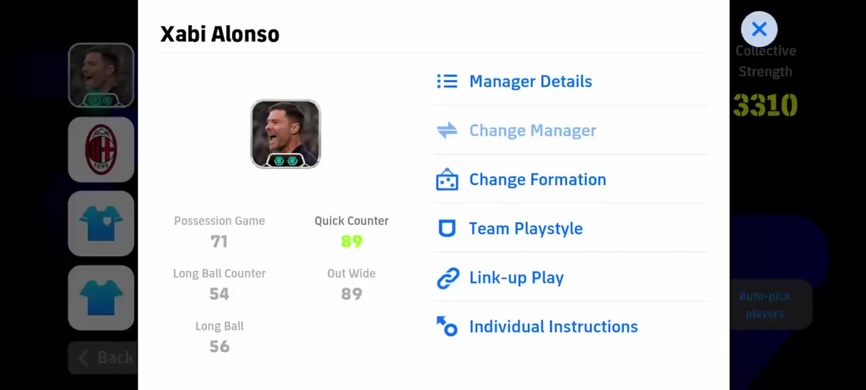The width and height of the screenshot is (866, 390).
Task: Select the manager thumbnail in the left sidebar
Action: [101, 75]
